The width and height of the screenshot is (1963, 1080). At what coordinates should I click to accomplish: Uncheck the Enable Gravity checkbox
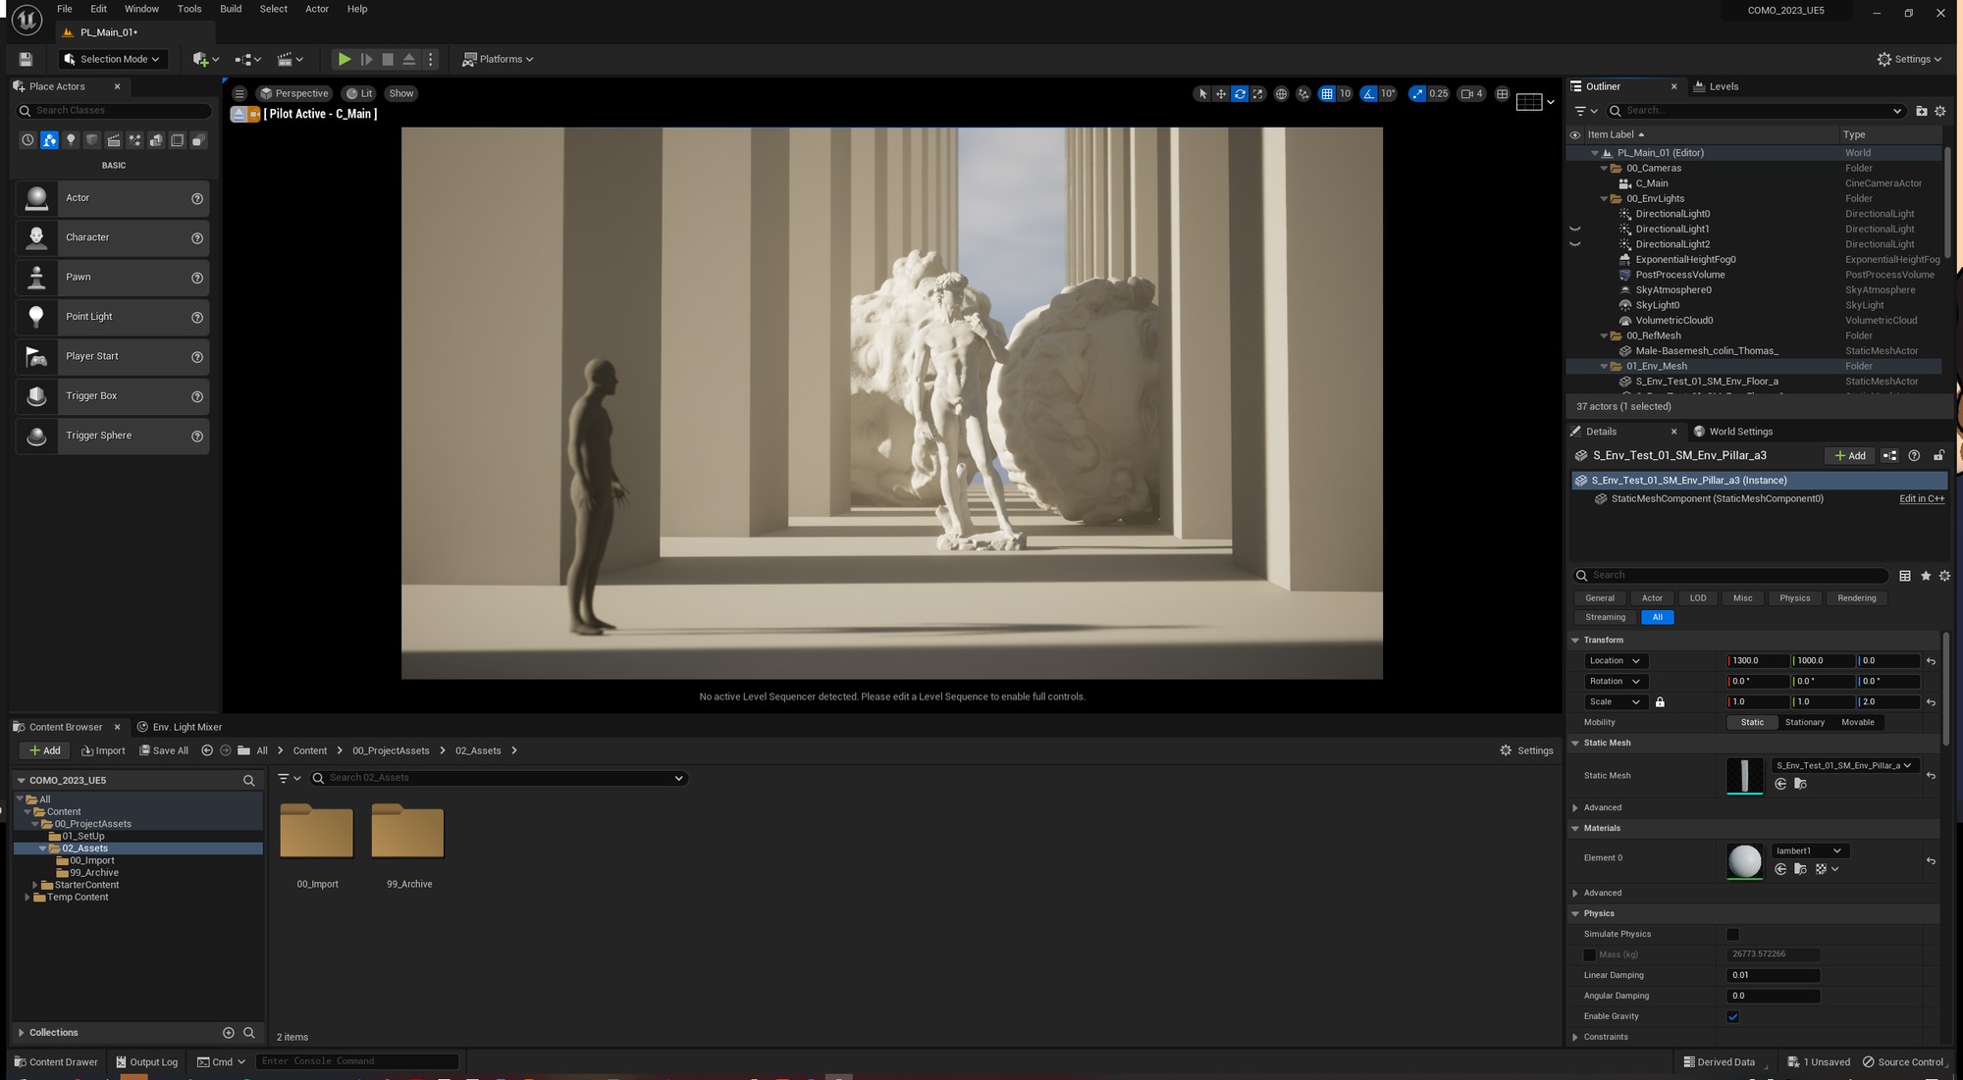[x=1732, y=1017]
